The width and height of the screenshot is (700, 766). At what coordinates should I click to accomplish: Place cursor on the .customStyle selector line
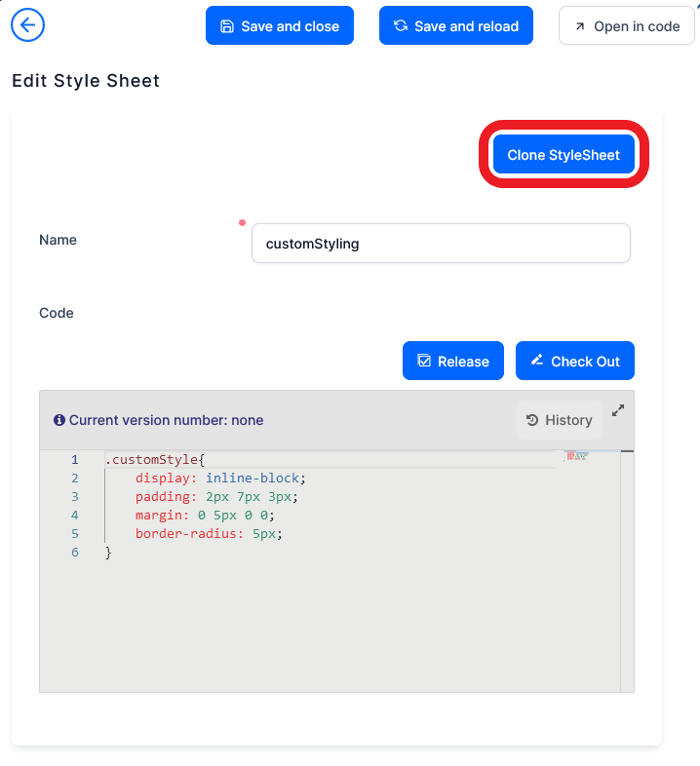(x=155, y=460)
